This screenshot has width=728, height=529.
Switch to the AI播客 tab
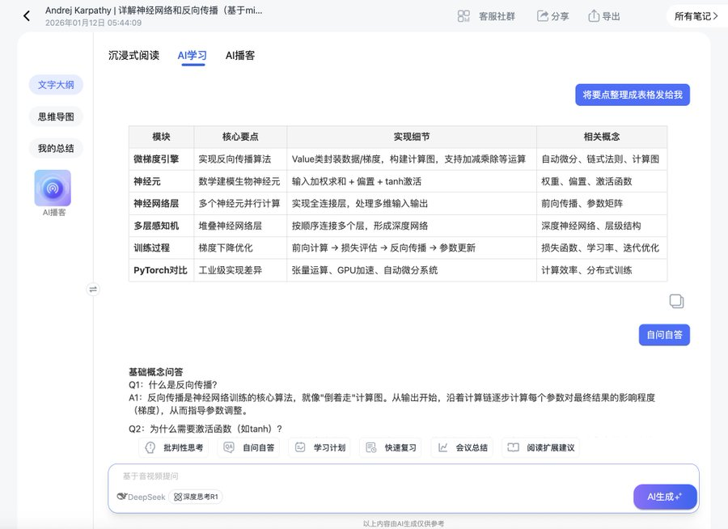pyautogui.click(x=240, y=55)
